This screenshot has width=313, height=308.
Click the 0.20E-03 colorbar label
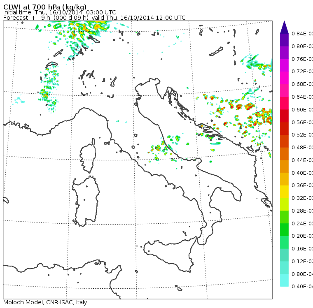coord(302,236)
